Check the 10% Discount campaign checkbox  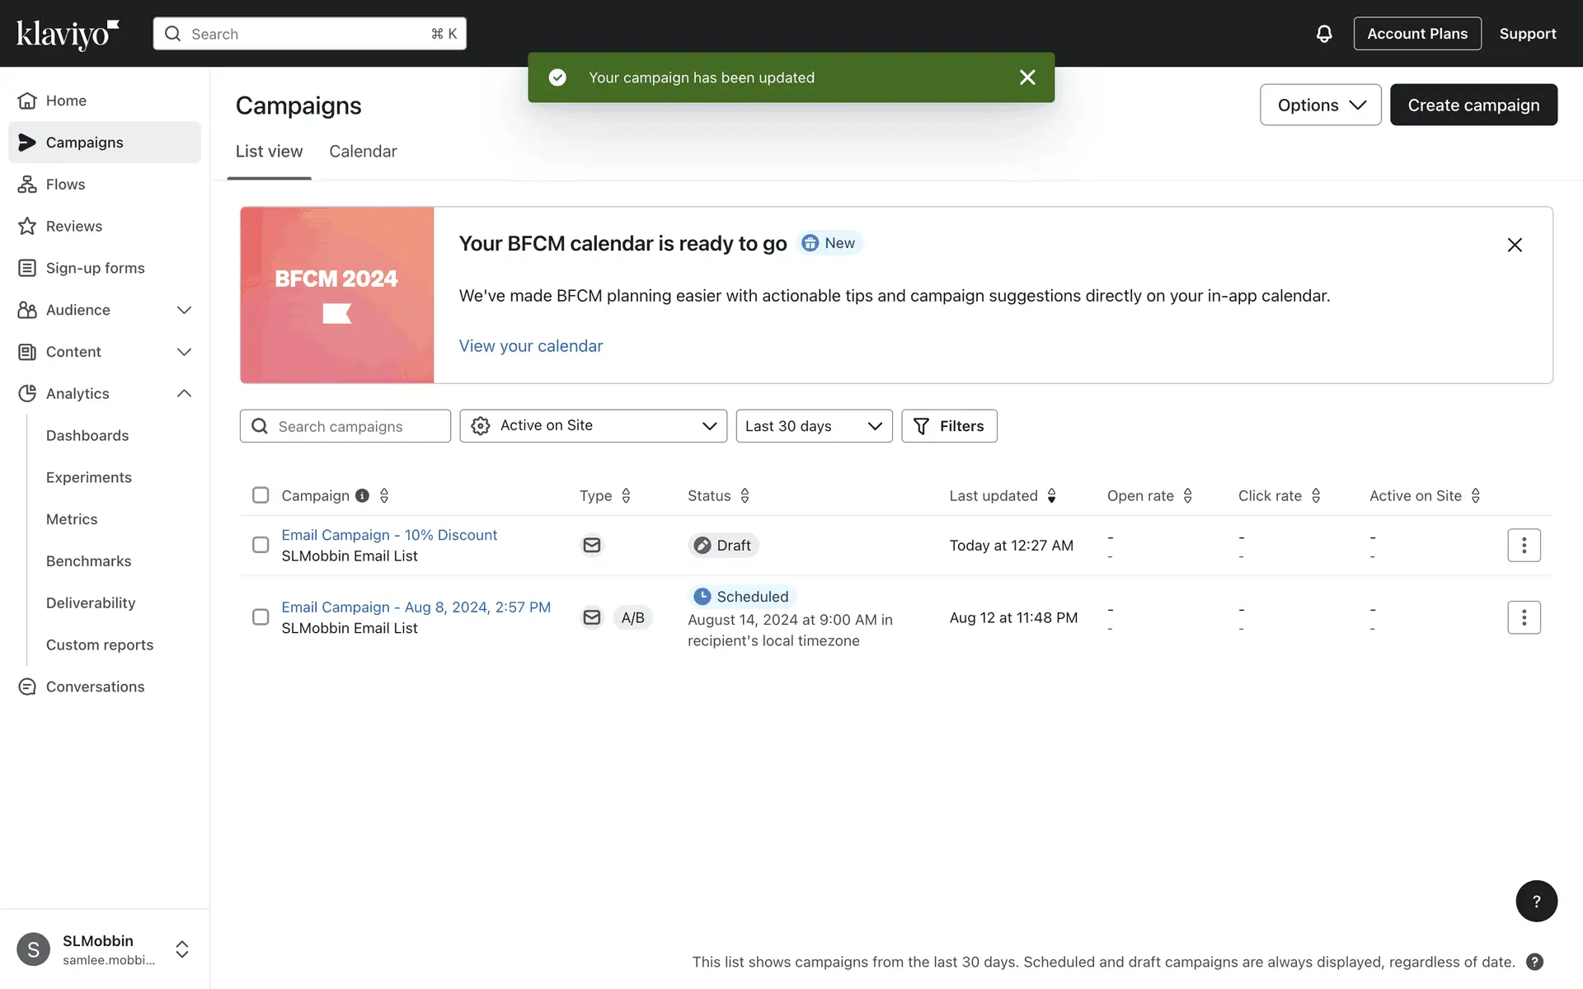[261, 546]
